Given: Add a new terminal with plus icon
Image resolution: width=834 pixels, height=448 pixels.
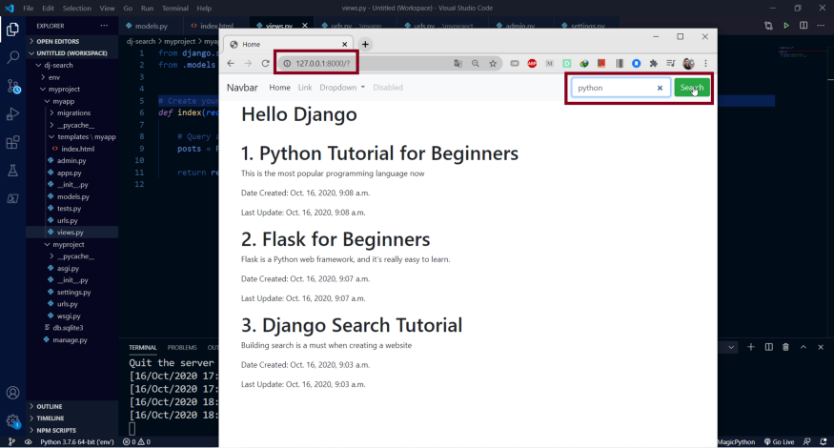Looking at the screenshot, I should pos(751,347).
